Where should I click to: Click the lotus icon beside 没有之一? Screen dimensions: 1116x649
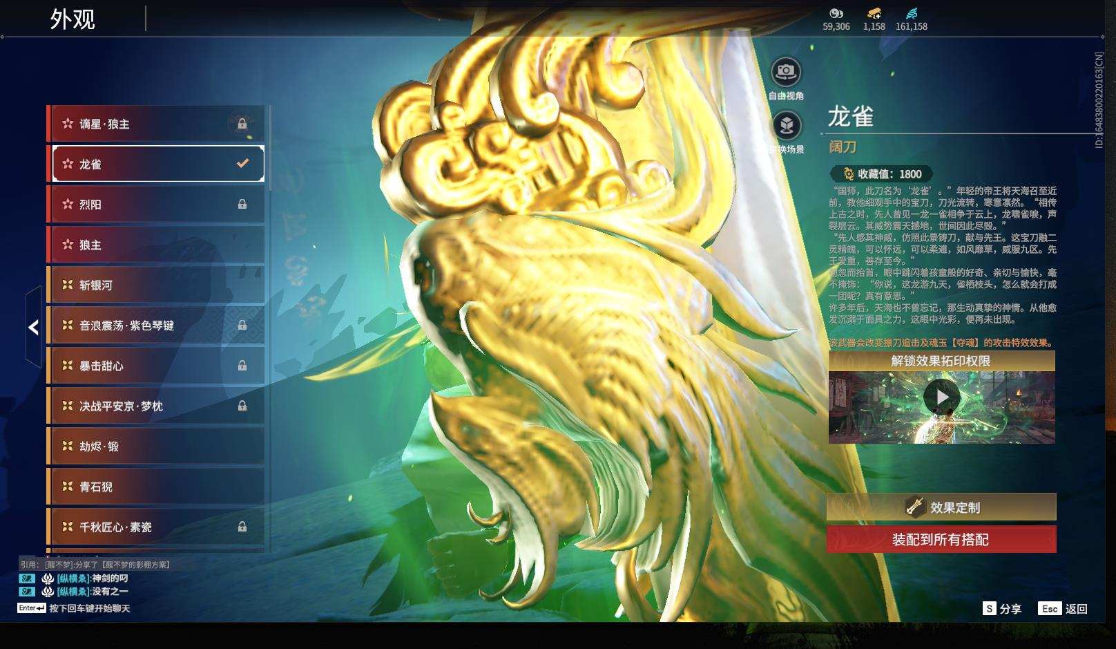click(x=48, y=592)
